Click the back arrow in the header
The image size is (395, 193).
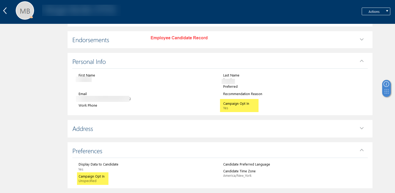[x=5, y=10]
